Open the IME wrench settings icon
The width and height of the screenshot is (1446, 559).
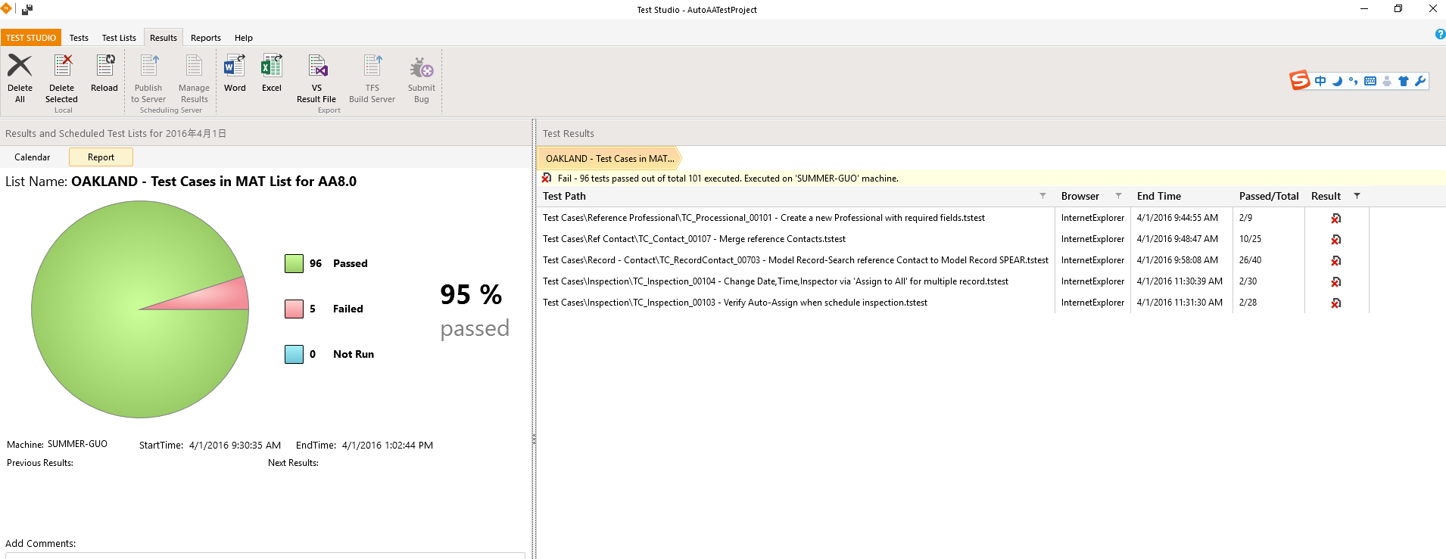(x=1420, y=81)
